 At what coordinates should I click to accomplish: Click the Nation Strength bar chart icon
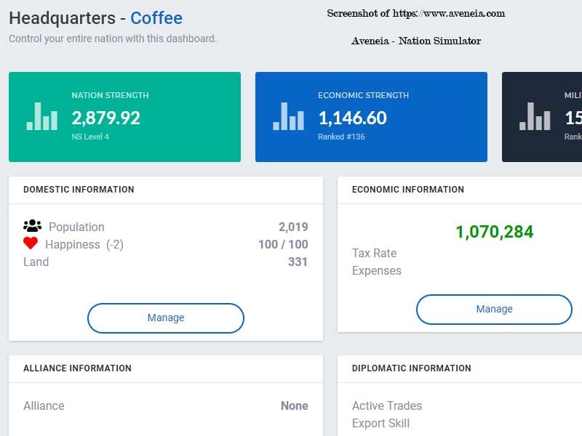click(42, 116)
